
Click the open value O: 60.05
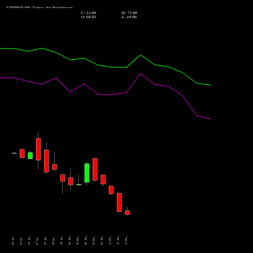click(x=89, y=17)
